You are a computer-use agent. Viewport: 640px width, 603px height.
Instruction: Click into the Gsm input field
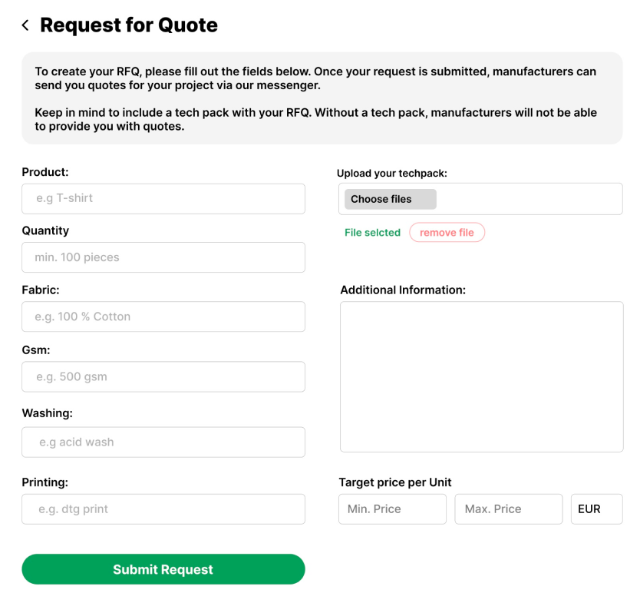tap(163, 376)
